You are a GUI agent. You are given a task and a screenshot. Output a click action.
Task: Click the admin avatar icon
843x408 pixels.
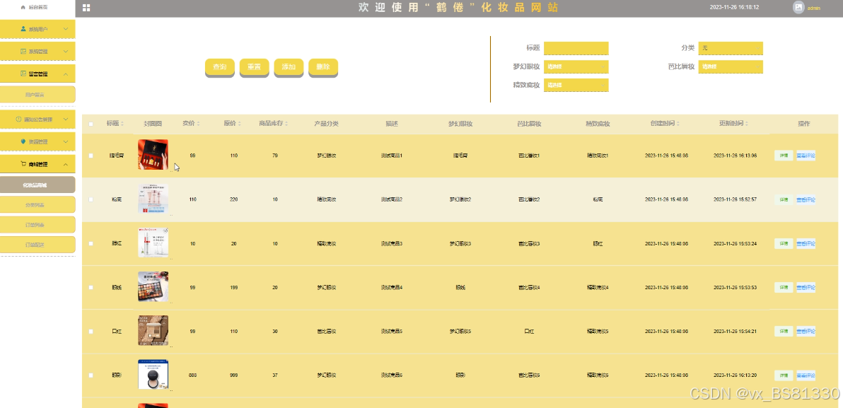tap(798, 7)
